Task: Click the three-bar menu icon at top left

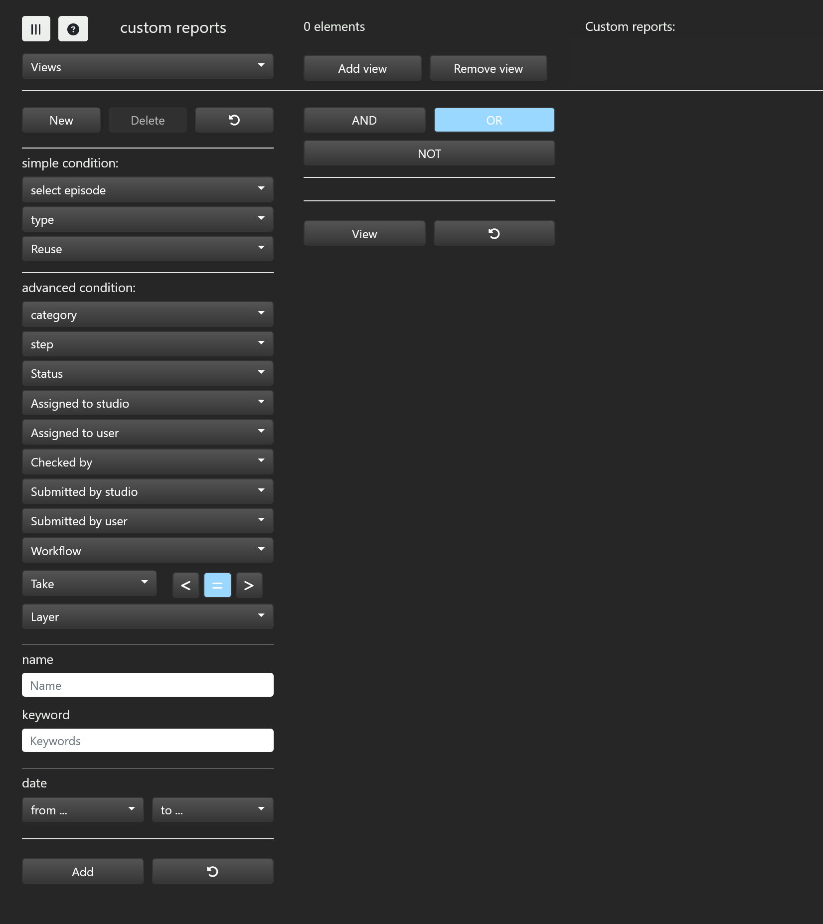Action: (36, 29)
